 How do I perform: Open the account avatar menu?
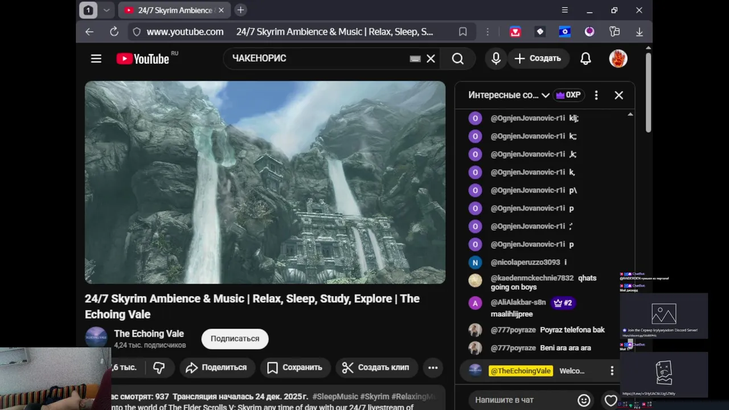(x=618, y=59)
